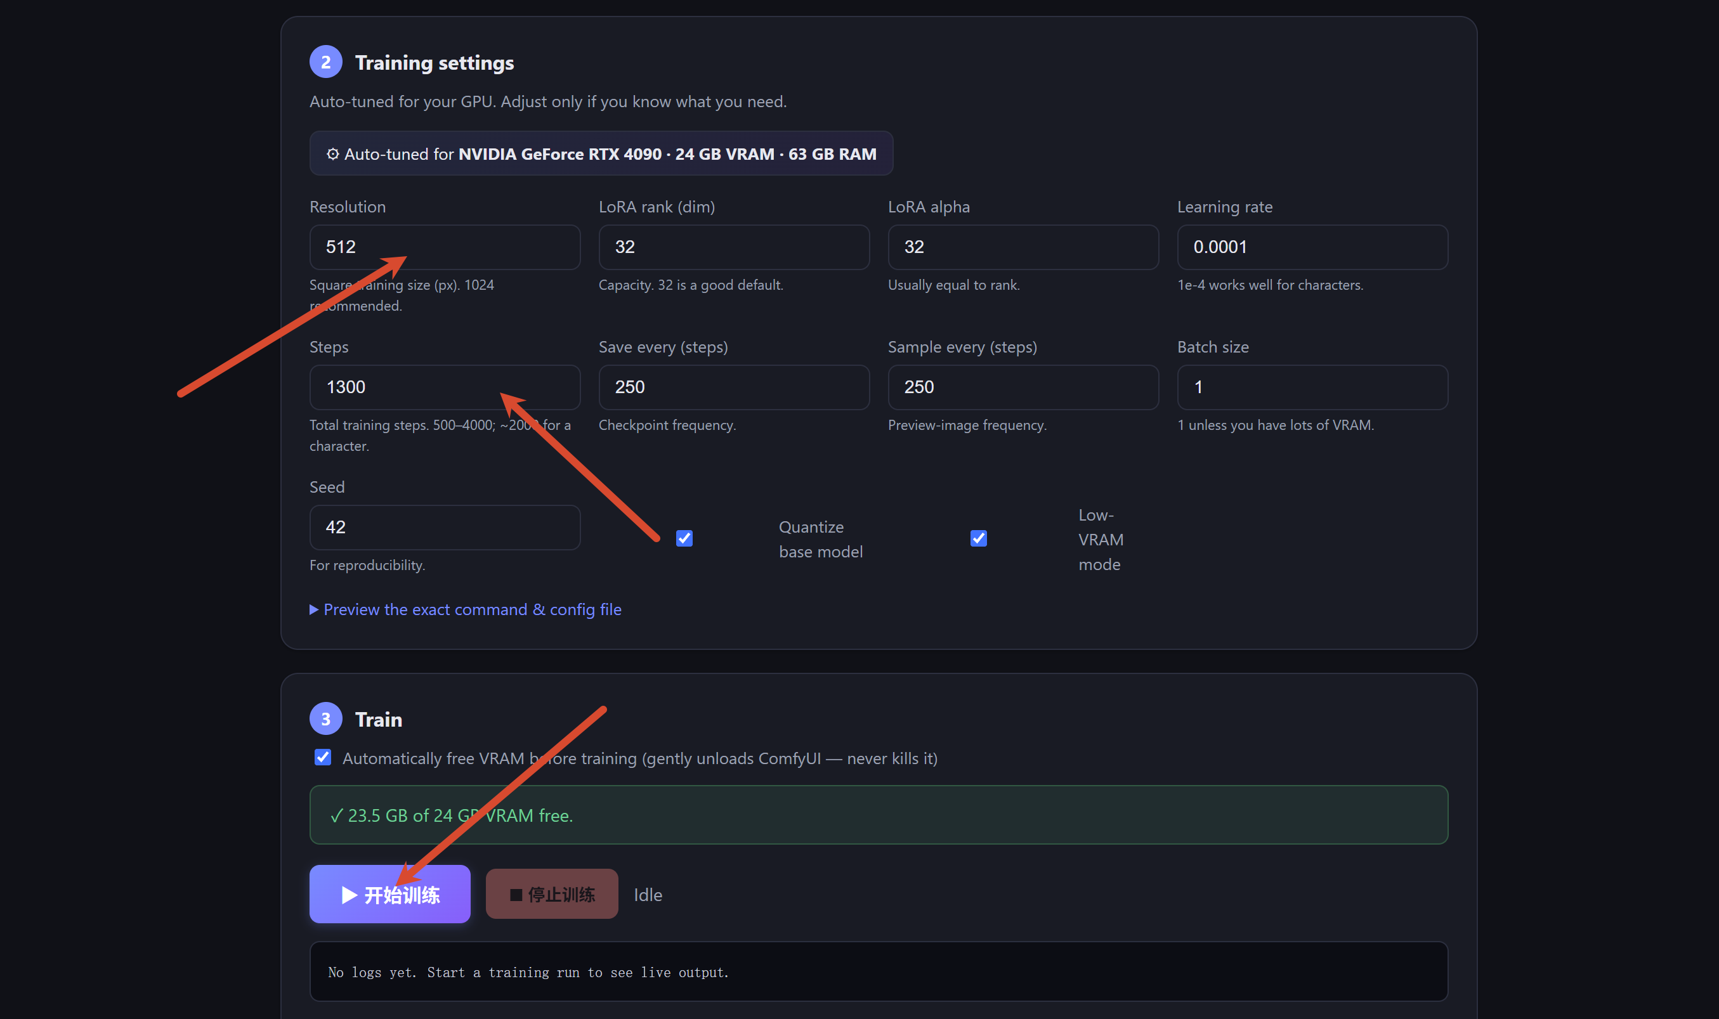Toggle the Quantize base model checkbox
The height and width of the screenshot is (1019, 1719).
click(684, 539)
